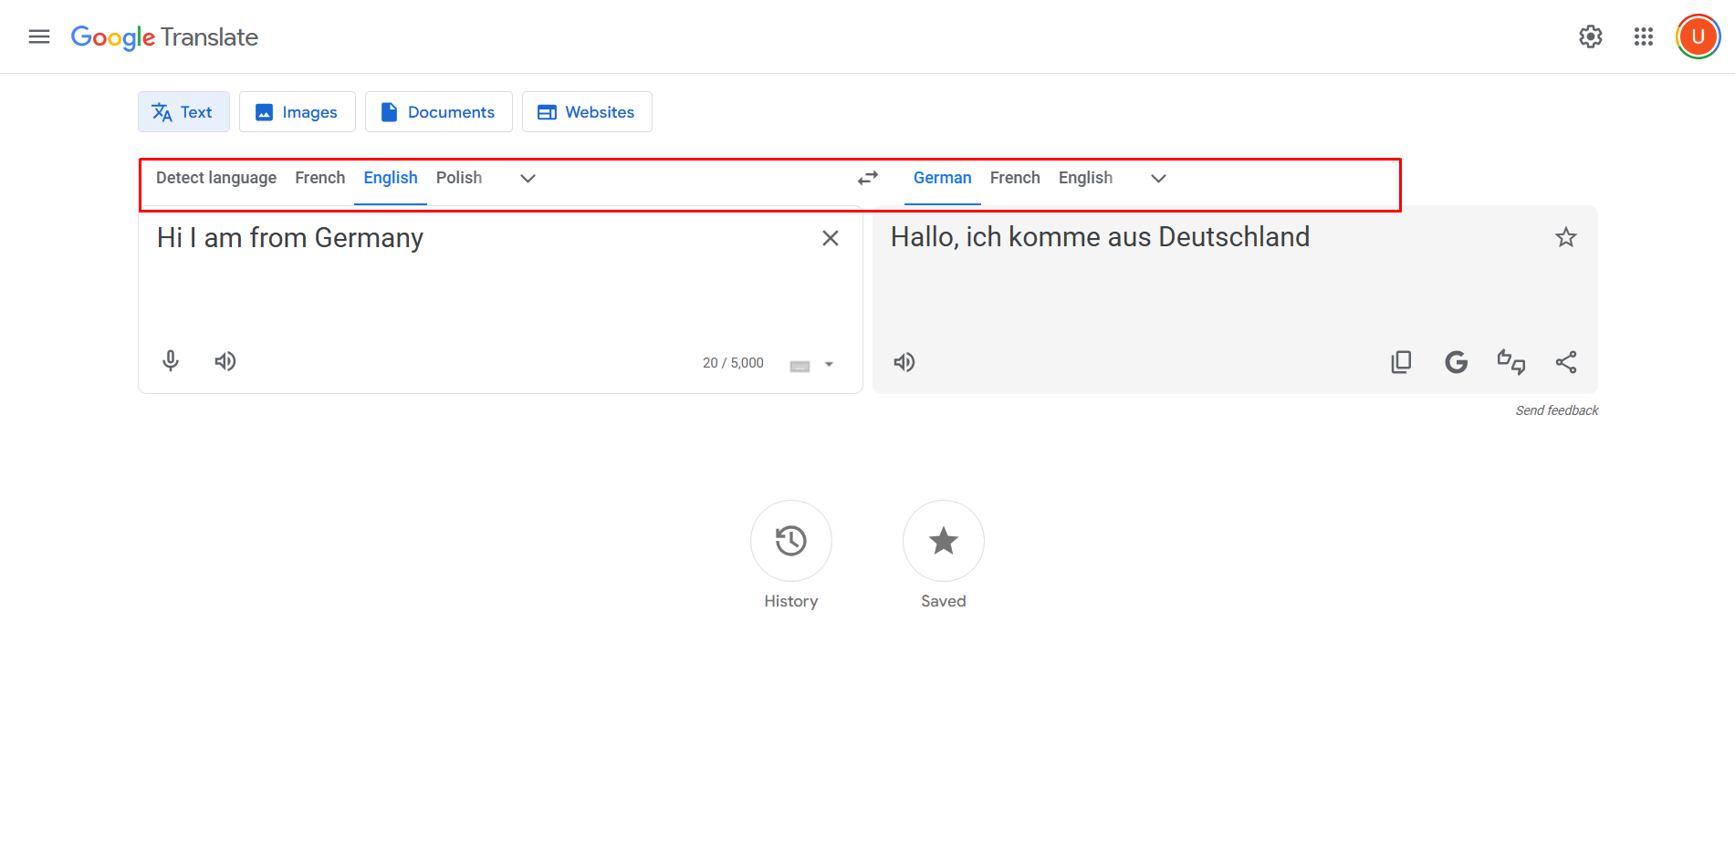Click the listen icon for source text

click(x=225, y=360)
